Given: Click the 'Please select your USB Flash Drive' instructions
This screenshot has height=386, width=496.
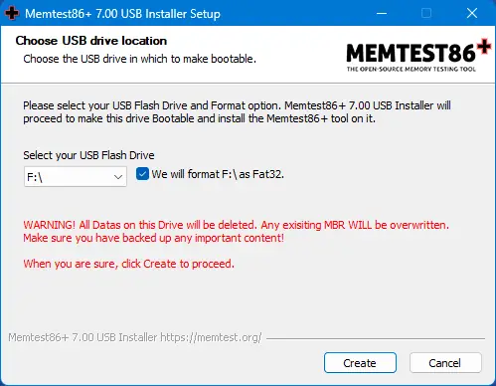Looking at the screenshot, I should 237,112.
